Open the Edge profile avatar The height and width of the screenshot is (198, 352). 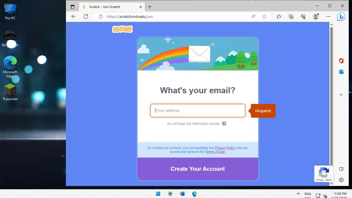coord(316,16)
